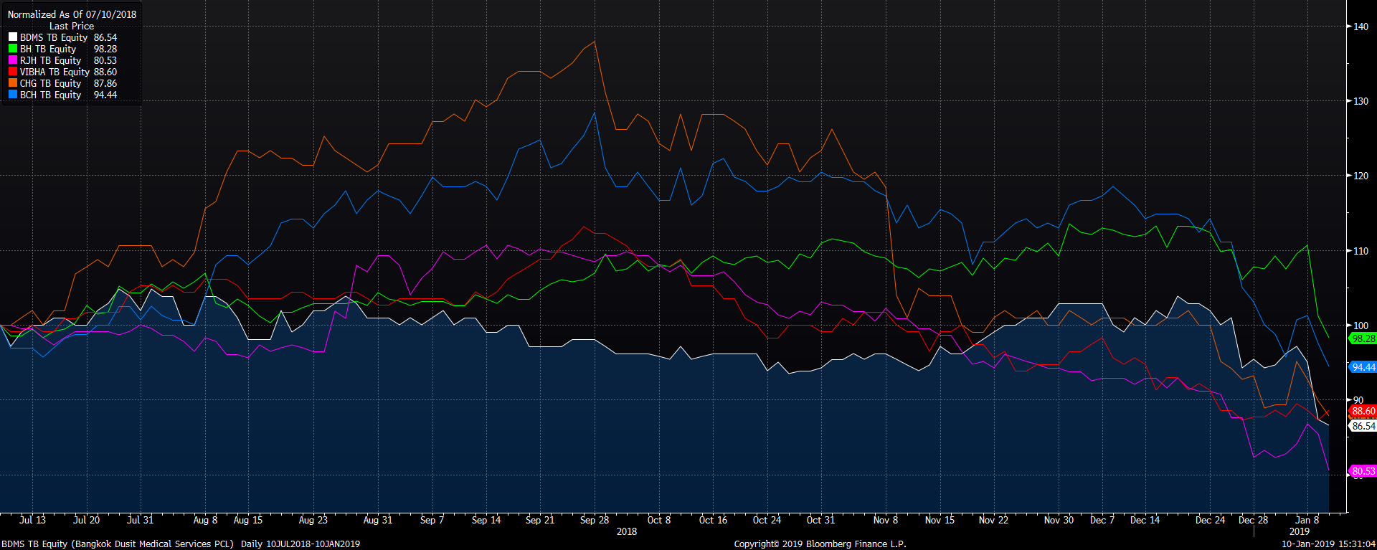Click the Jan 8 date label

(x=1307, y=520)
